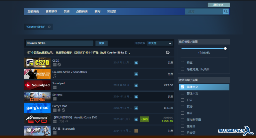
Task: Click the ¥158.40 discounted price
Action: tap(167, 121)
